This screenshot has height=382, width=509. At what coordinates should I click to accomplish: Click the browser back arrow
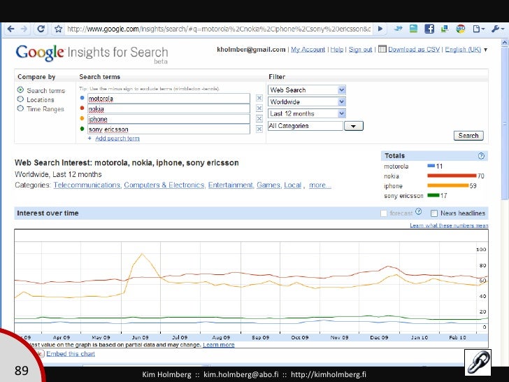click(9, 29)
